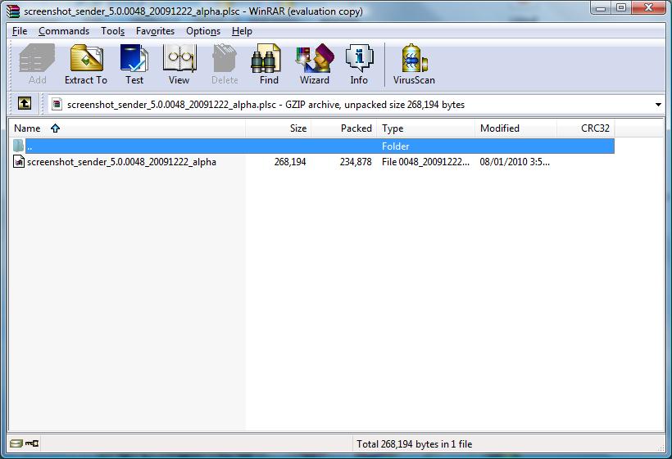This screenshot has width=672, height=459.
Task: Open the File menu
Action: point(20,31)
